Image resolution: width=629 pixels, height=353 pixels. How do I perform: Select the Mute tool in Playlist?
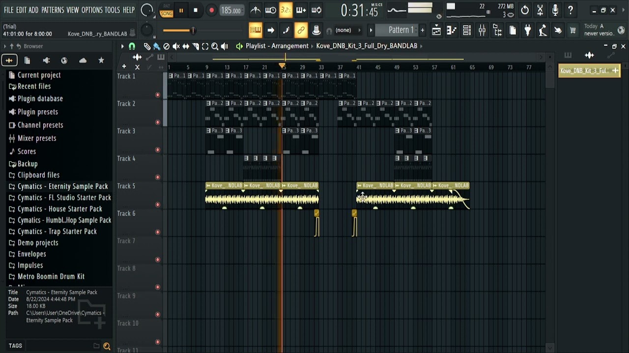(x=176, y=46)
